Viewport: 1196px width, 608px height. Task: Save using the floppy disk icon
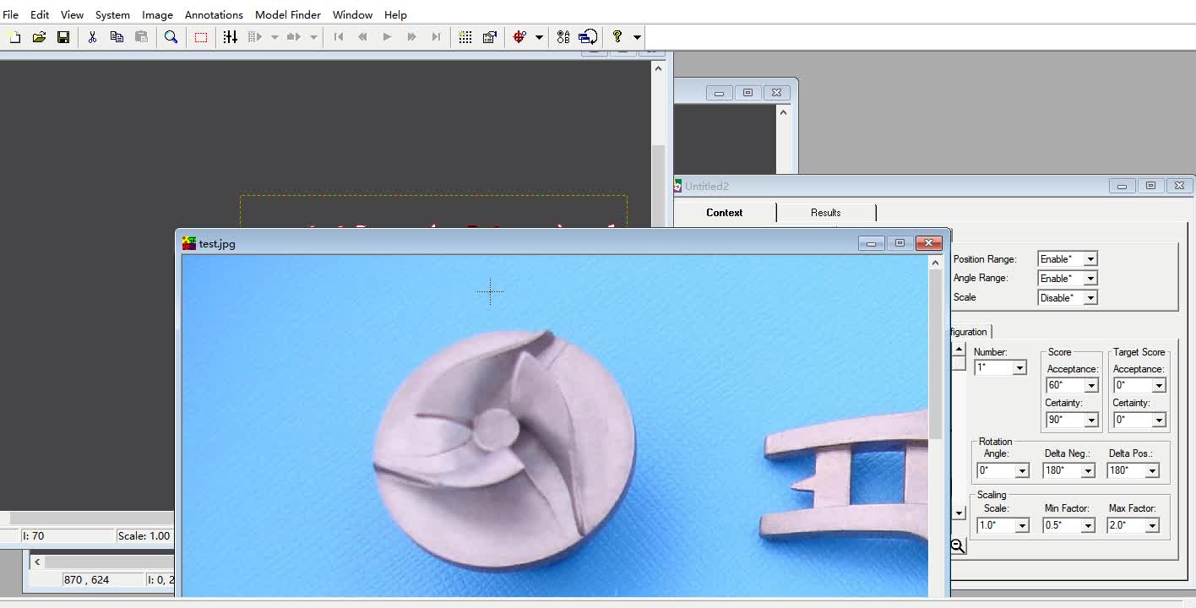point(63,37)
